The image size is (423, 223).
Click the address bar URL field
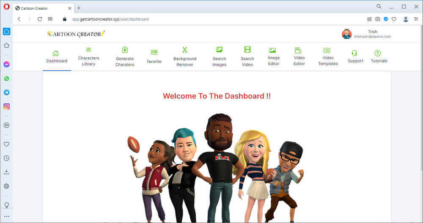tap(110, 19)
